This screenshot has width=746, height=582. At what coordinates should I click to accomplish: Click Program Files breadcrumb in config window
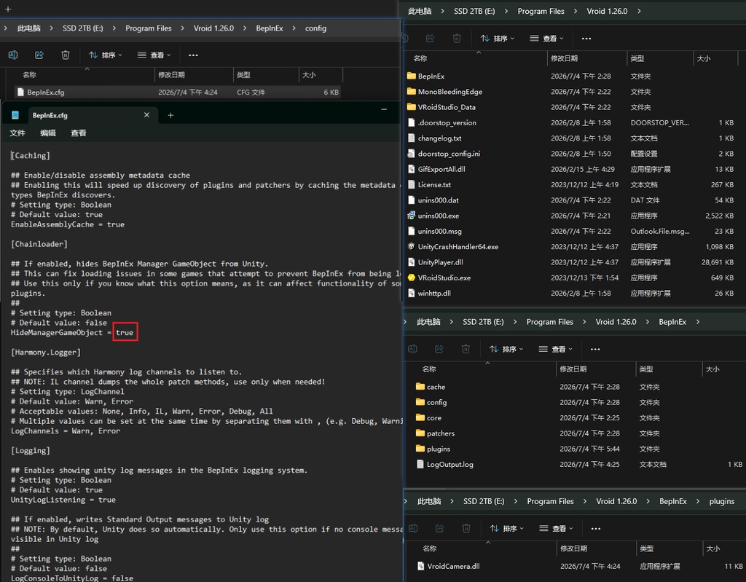pos(149,28)
